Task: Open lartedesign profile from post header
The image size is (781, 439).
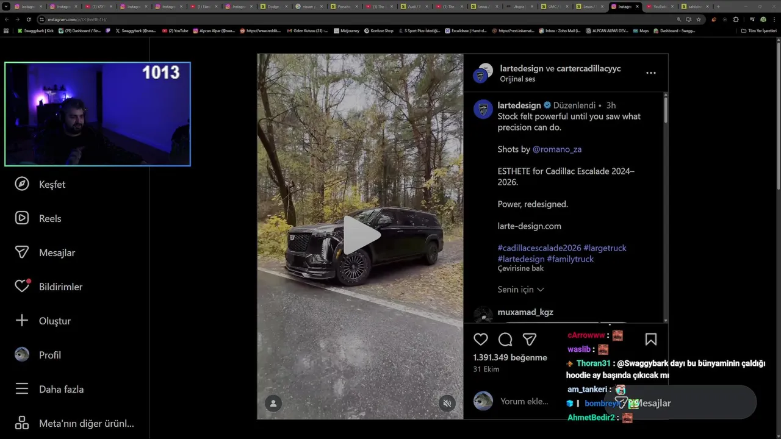Action: pos(521,68)
